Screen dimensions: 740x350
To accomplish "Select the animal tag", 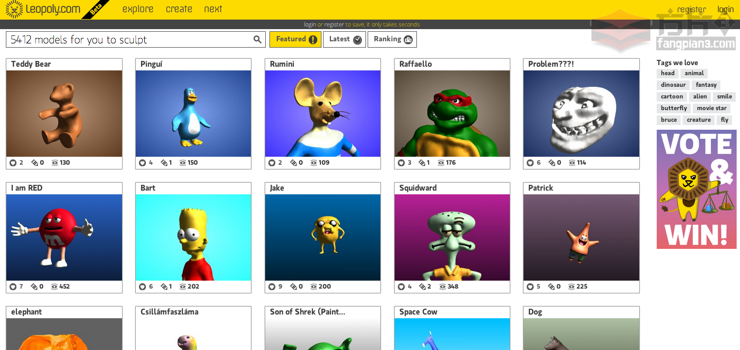I will (694, 74).
